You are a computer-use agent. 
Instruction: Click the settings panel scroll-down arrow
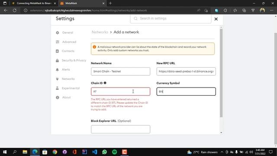tap(221, 133)
